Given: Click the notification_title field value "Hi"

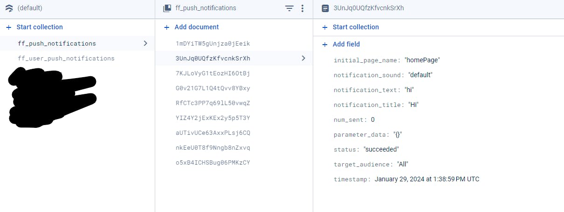Looking at the screenshot, I should point(413,105).
